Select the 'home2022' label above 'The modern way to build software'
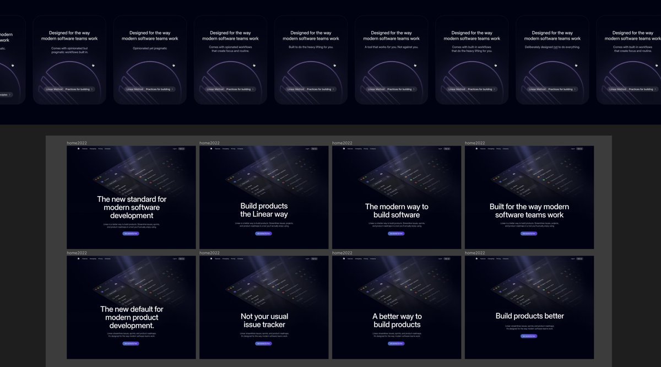This screenshot has height=367, width=661. pos(342,143)
